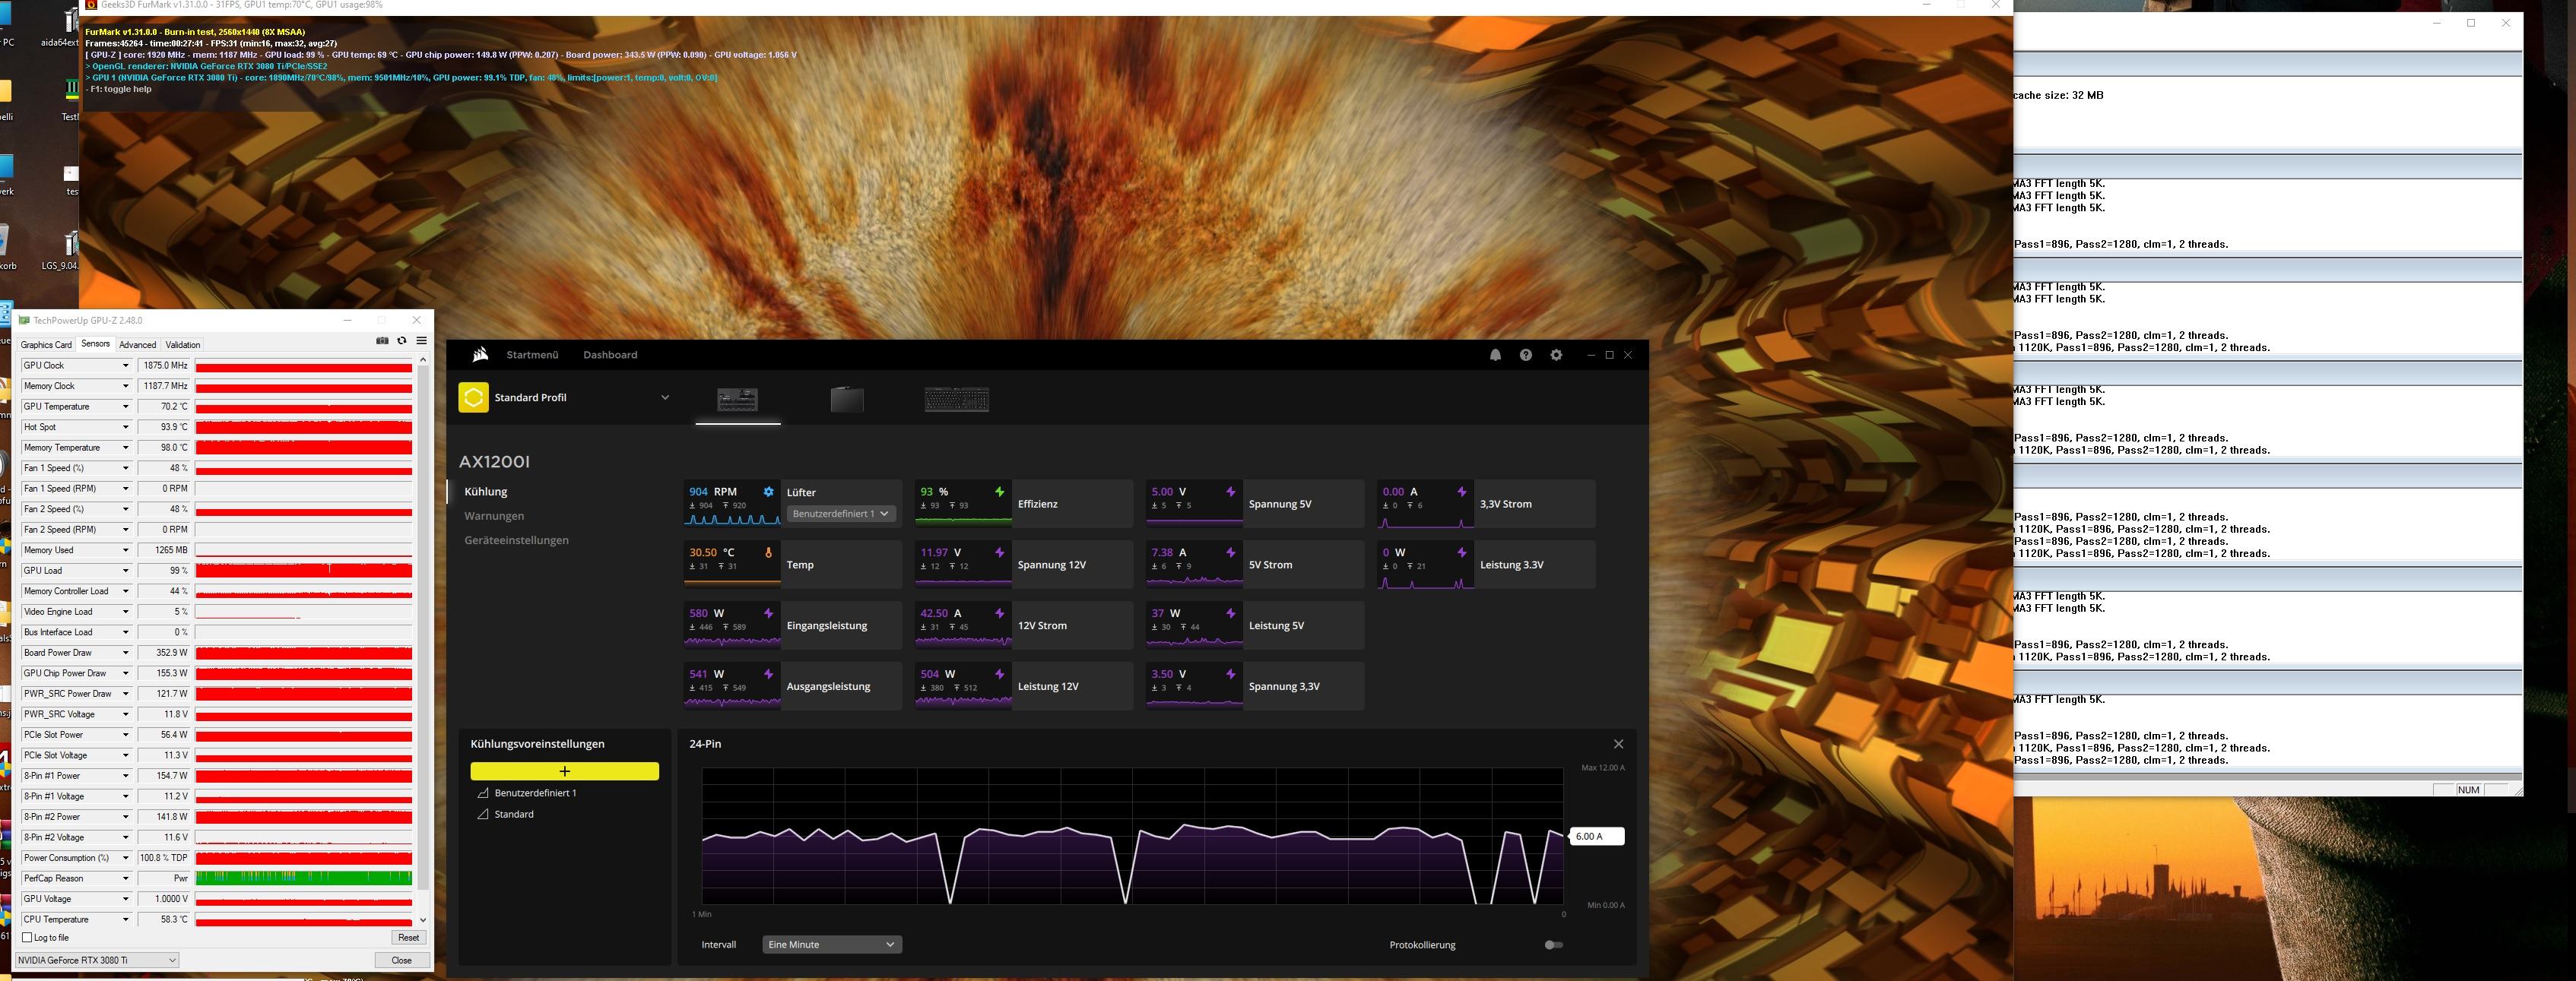
Task: Click the Corsair sails logo
Action: pos(480,355)
